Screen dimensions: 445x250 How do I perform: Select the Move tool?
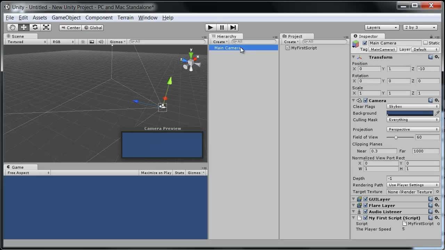tap(24, 27)
